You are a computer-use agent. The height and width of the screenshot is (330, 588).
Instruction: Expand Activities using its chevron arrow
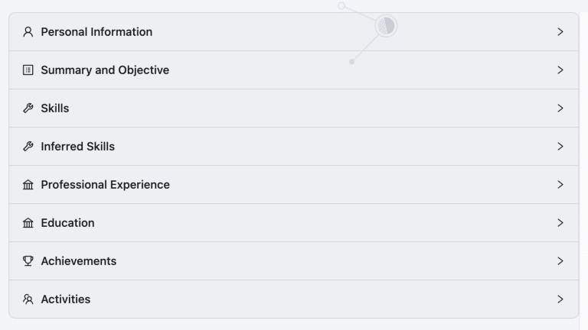[560, 299]
